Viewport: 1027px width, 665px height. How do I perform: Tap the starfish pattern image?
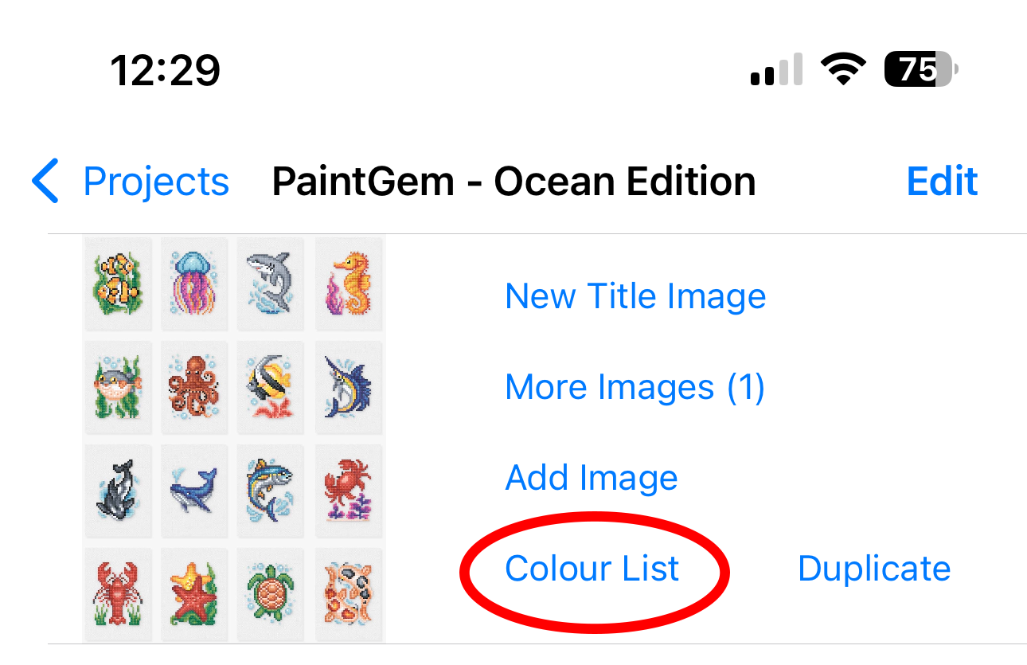[194, 593]
